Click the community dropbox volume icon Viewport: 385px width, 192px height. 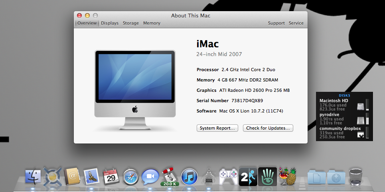[360, 134]
